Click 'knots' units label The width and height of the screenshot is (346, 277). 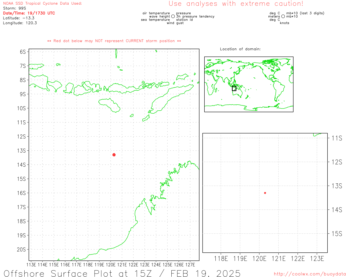pos(284,23)
